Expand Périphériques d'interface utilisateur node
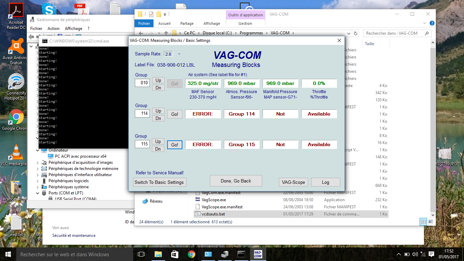This screenshot has height=261, width=464. pos(38,175)
